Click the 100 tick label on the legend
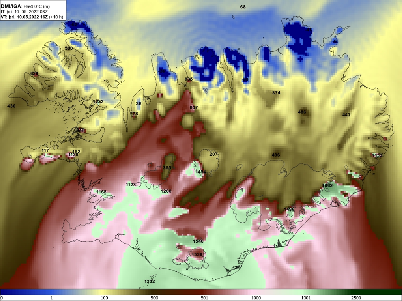402x301 pixels. [105, 298]
